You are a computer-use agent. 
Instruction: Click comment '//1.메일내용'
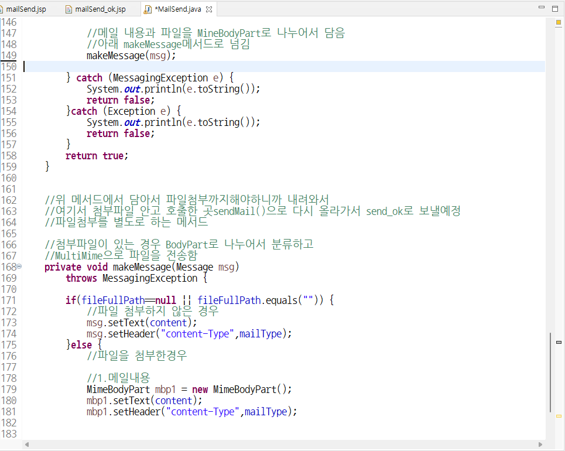coord(118,378)
